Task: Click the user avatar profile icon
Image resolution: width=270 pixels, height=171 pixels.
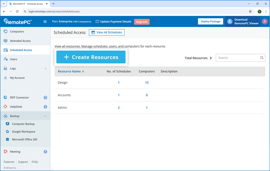Action: 264,22
